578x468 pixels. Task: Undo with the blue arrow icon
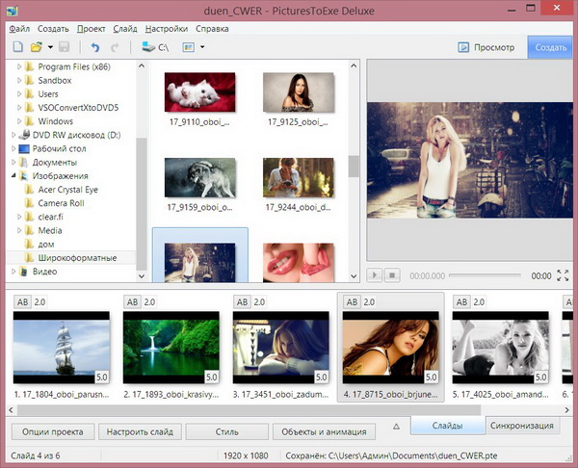(95, 47)
